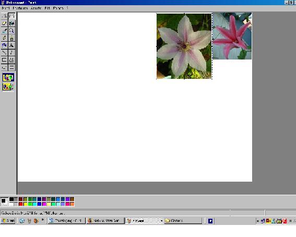Select the Magnifier tool
The image size is (296, 237).
pyautogui.click(x=11, y=31)
